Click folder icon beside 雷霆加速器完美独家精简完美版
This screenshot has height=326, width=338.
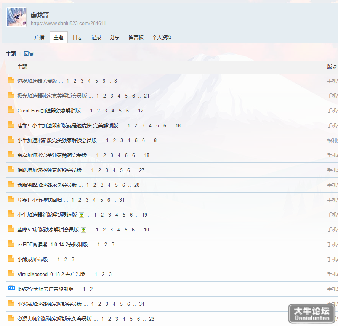[x=11, y=154]
